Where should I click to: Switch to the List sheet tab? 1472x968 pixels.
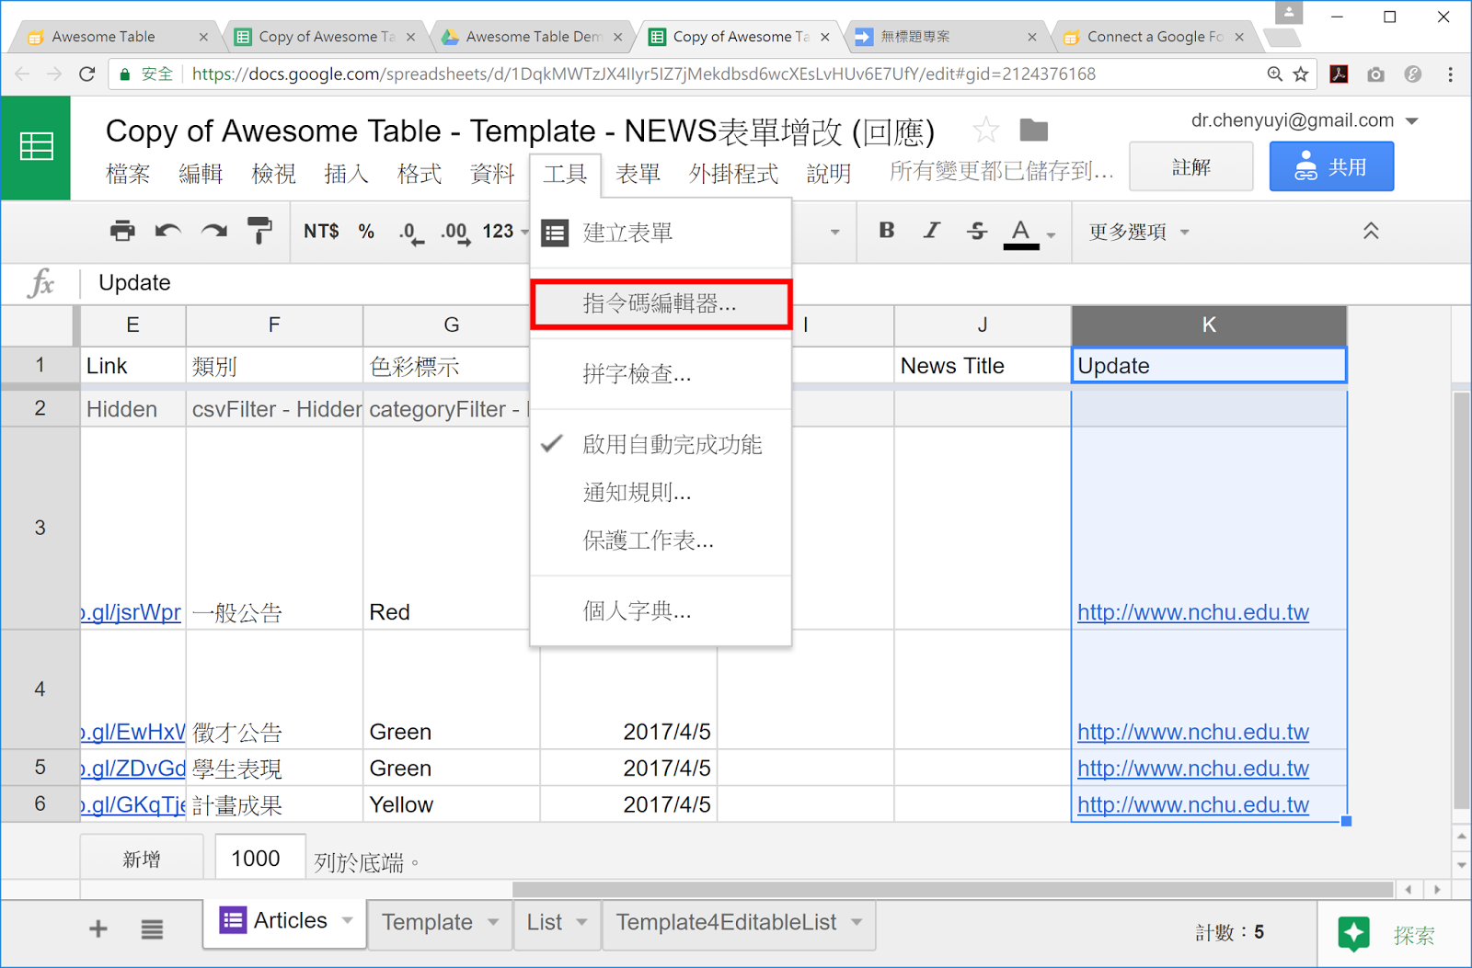click(x=544, y=922)
